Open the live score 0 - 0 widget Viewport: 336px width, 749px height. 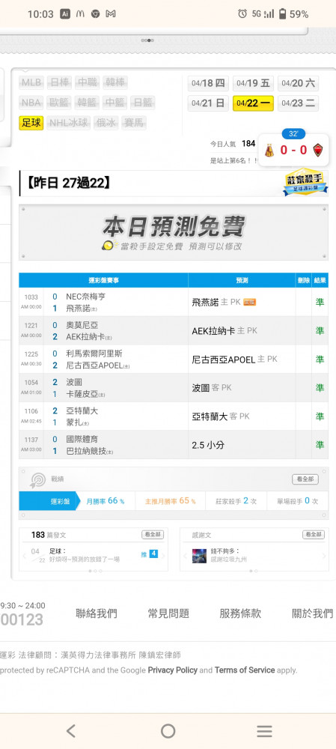click(x=293, y=150)
